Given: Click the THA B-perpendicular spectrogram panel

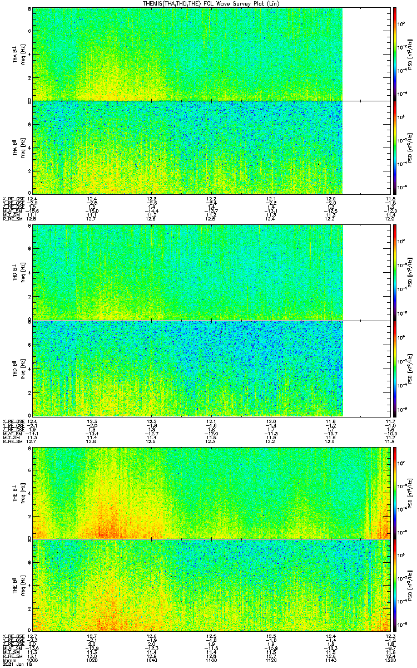Looking at the screenshot, I should tap(187, 54).
